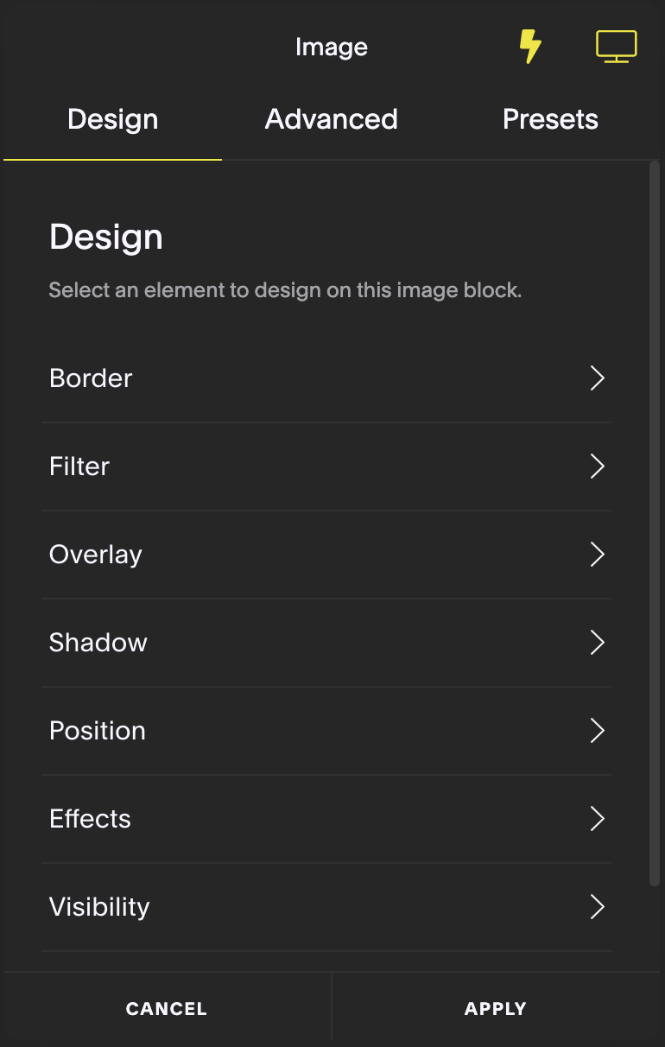Open the Border design option
Image resolution: width=665 pixels, height=1047 pixels.
92,378
